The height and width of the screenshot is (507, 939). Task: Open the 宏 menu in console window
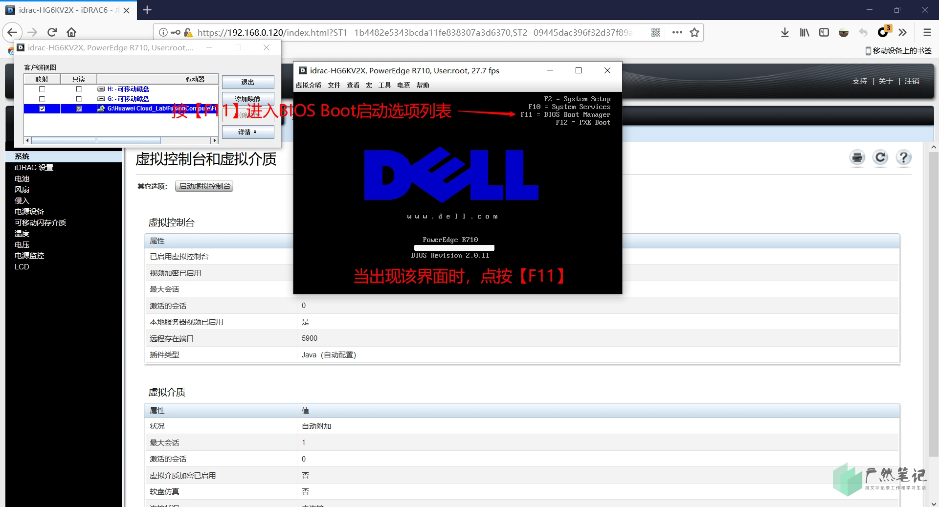[369, 85]
